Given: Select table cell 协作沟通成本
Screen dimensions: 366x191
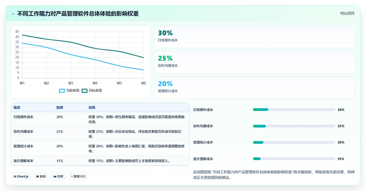Looking at the screenshot, I should coord(23,131).
